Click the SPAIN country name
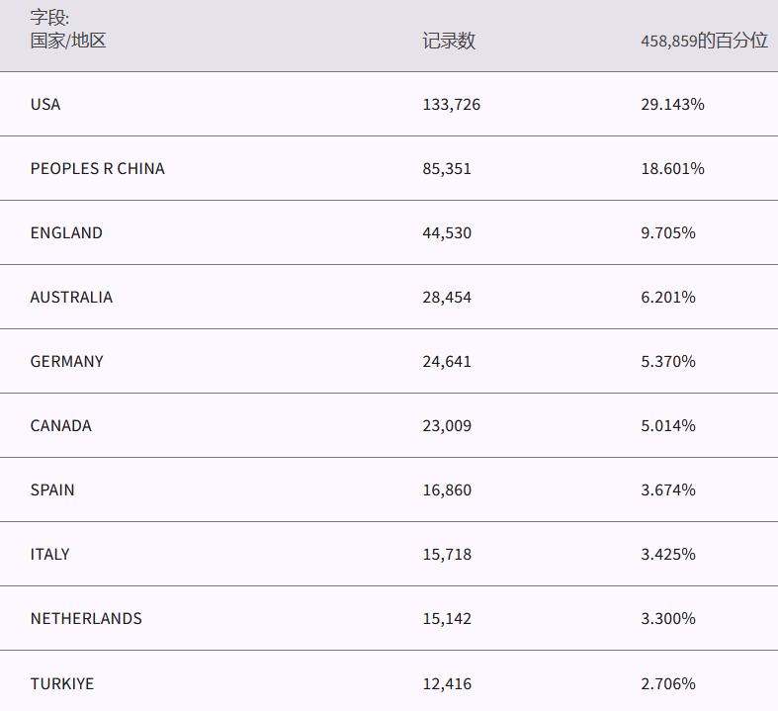 coord(52,489)
